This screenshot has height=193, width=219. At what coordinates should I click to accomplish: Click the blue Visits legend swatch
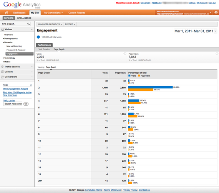pos(129,75)
